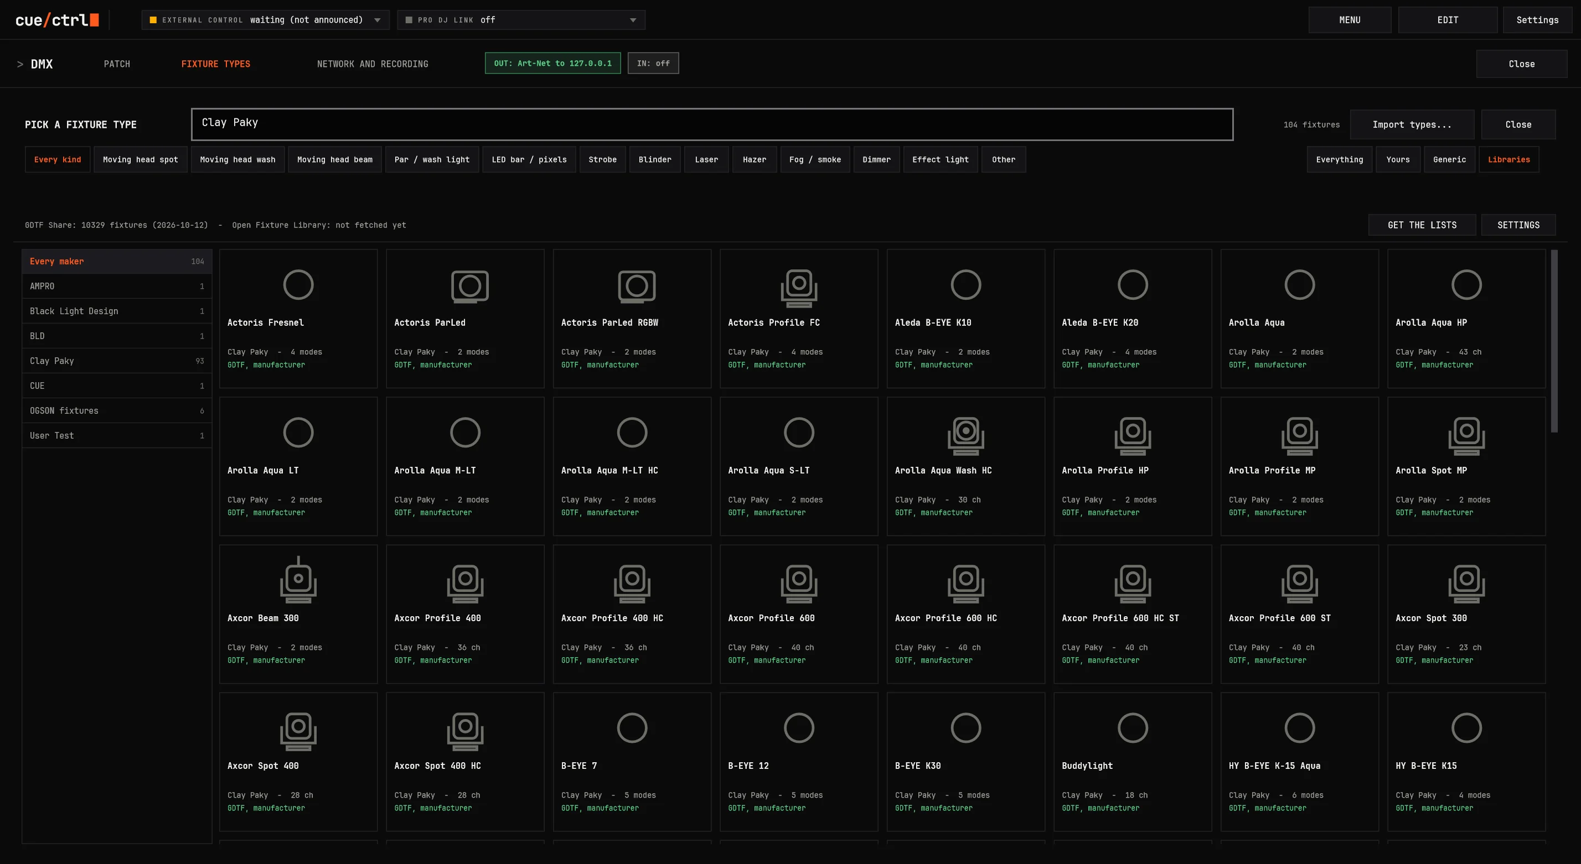Click the Aleda B-EYE K10 icon
Image resolution: width=1581 pixels, height=864 pixels.
965,285
